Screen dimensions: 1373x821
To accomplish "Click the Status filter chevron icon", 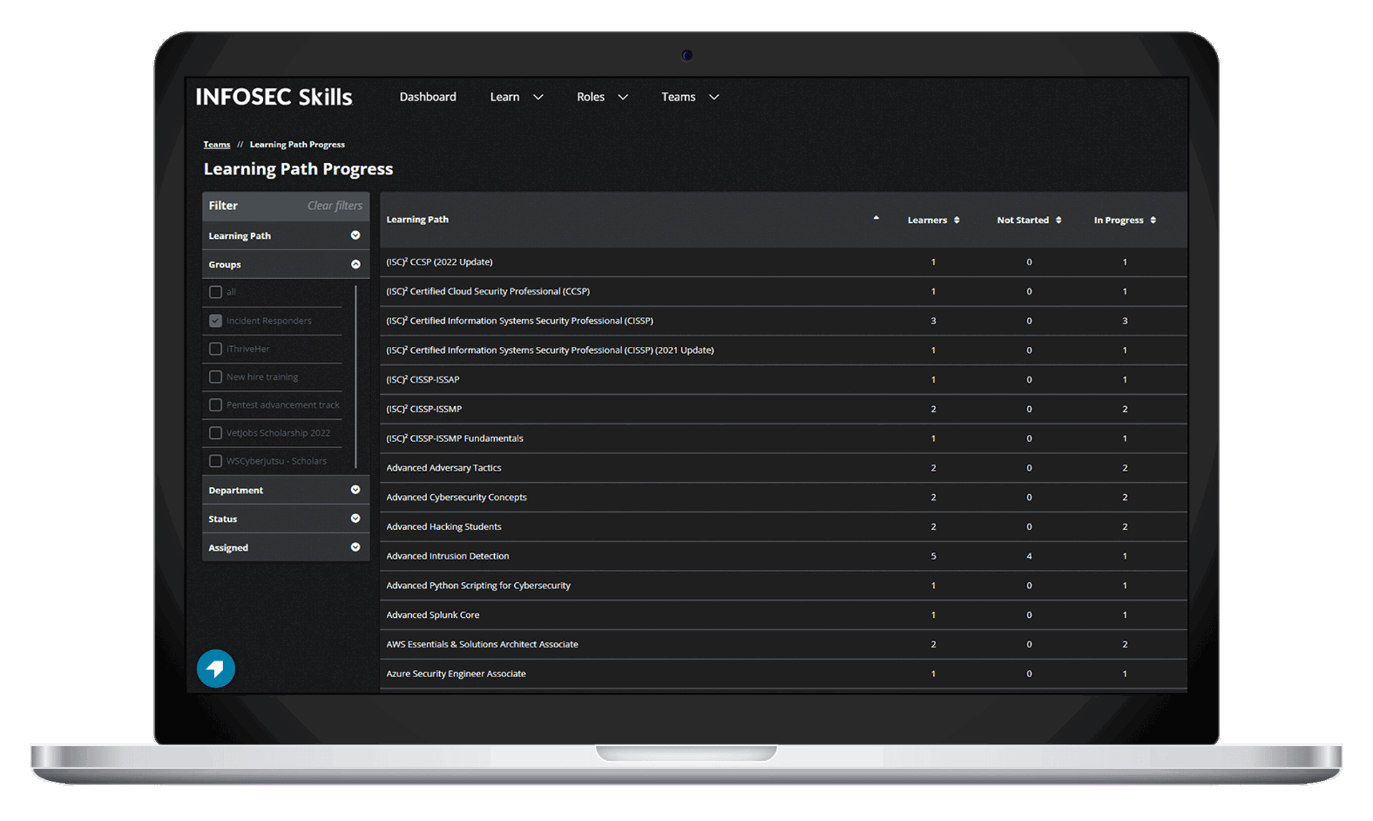I will point(355,518).
